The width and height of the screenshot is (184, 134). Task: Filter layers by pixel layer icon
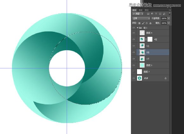click(148, 14)
